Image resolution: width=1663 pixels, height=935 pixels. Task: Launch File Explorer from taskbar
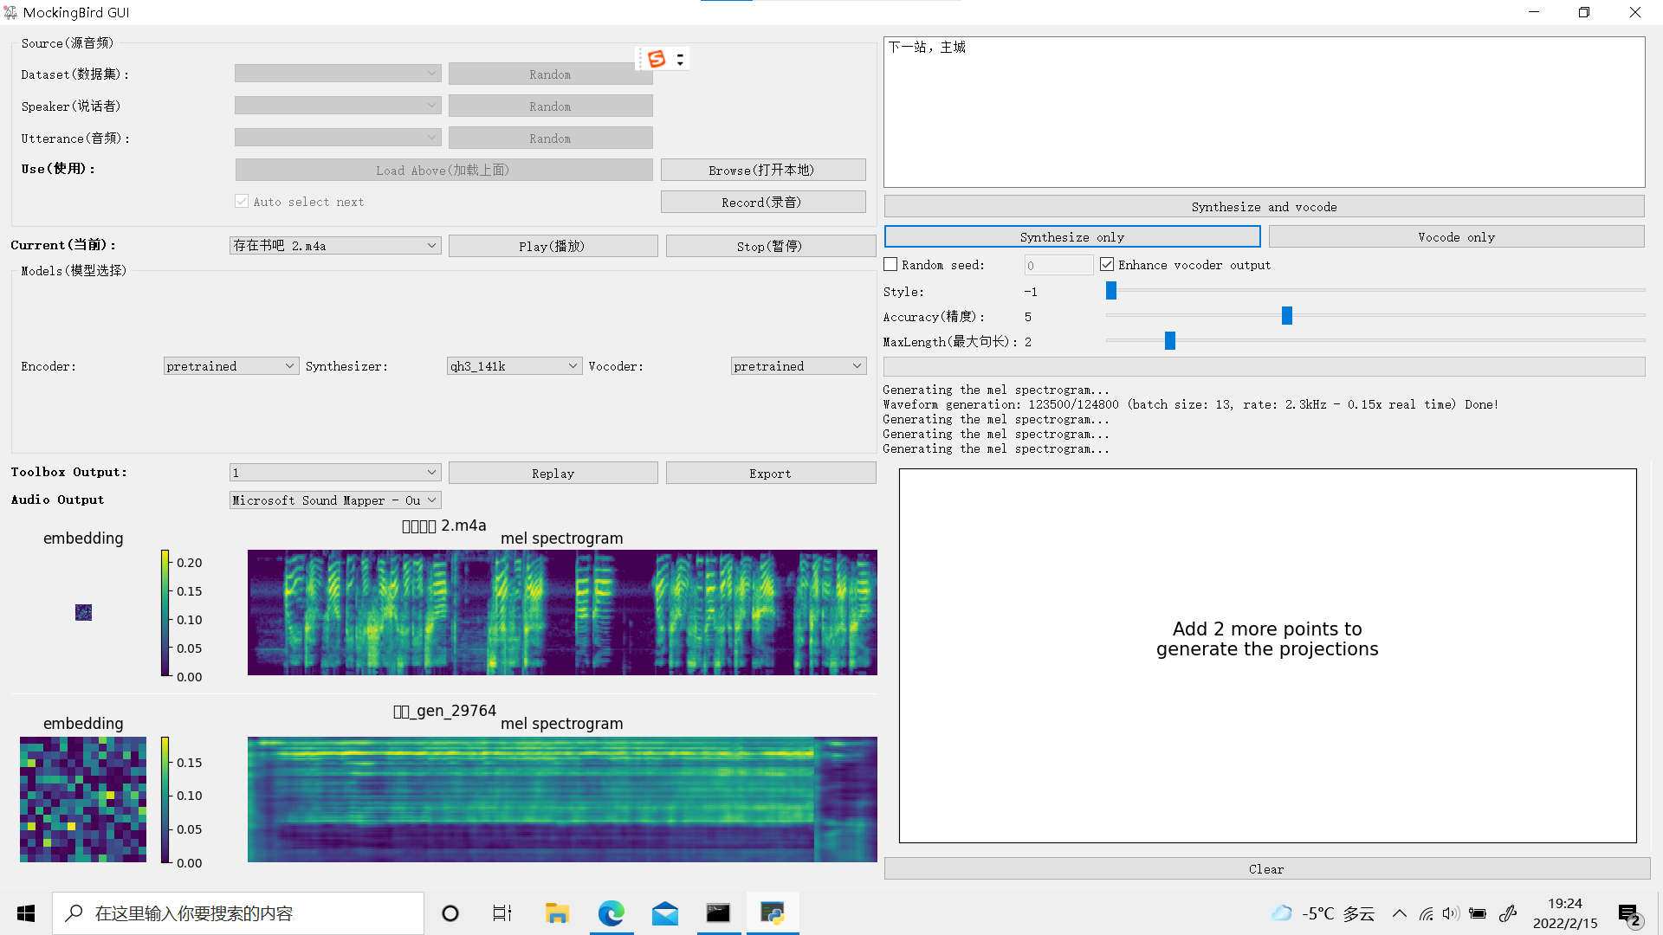coord(557,913)
